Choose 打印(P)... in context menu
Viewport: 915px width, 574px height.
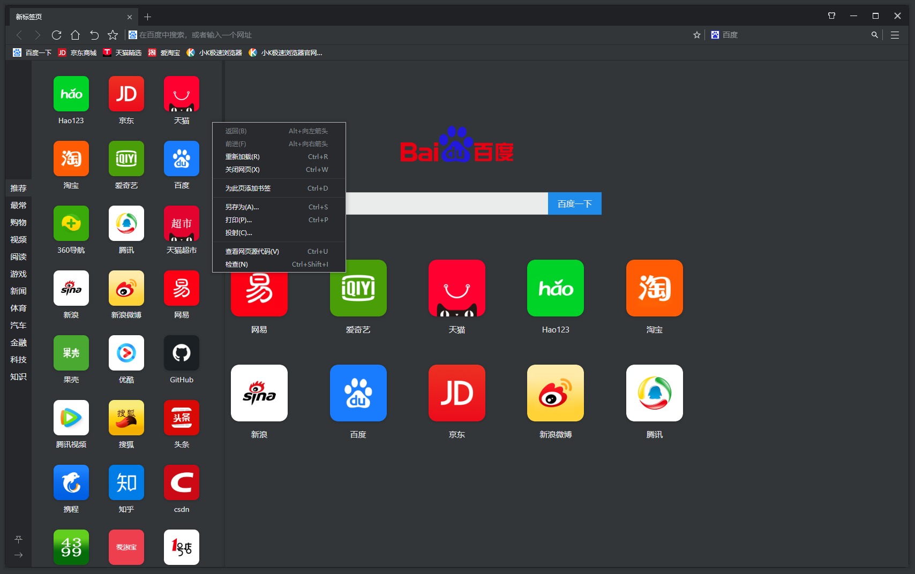click(x=279, y=220)
